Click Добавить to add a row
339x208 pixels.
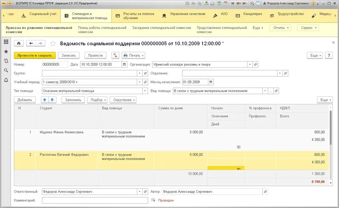(x=25, y=100)
